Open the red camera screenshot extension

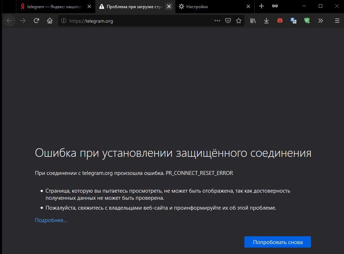[280, 21]
